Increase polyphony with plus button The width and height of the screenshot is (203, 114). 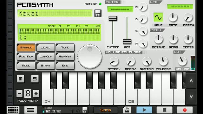point(36,93)
